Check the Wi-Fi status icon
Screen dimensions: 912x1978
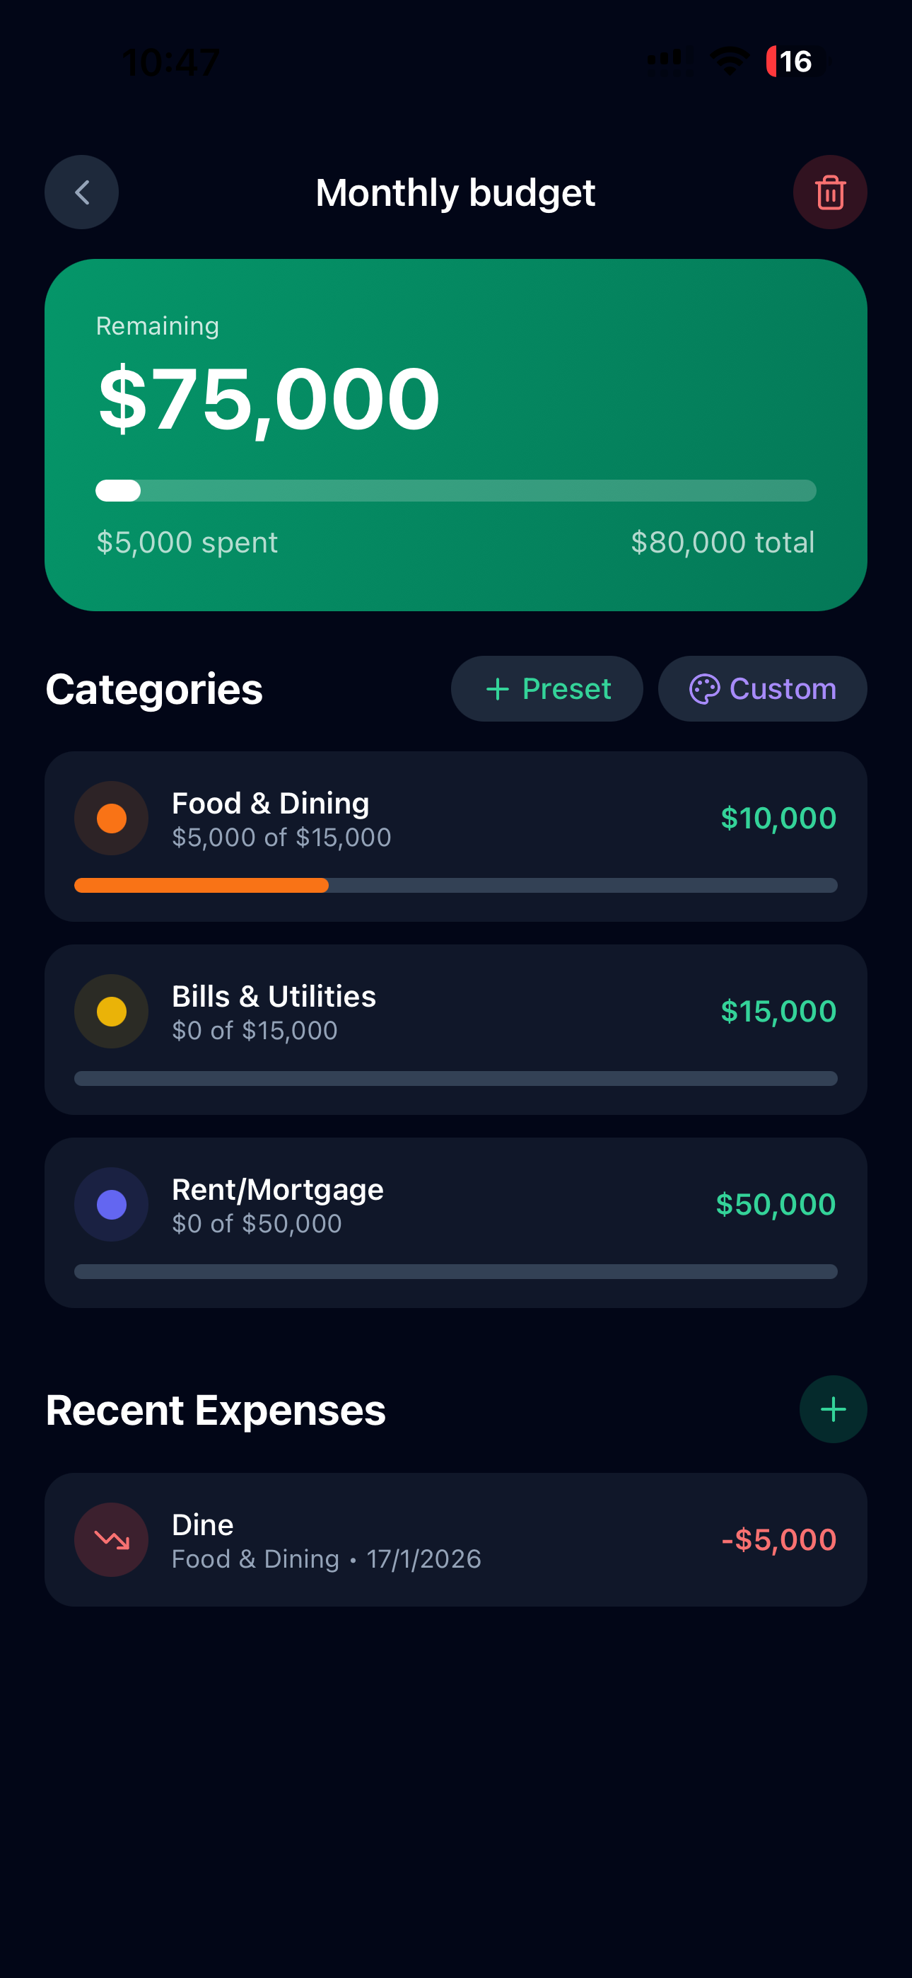[730, 61]
